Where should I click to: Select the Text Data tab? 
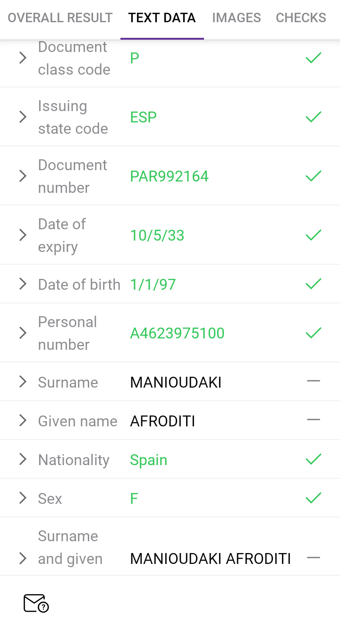tap(162, 18)
